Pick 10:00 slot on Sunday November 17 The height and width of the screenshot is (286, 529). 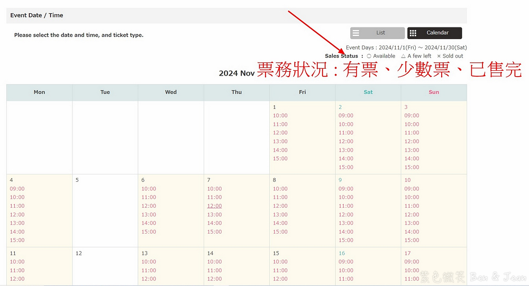[x=412, y=270]
